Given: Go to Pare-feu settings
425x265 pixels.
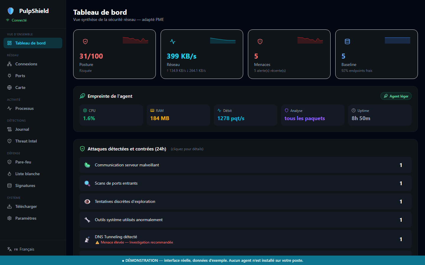Looking at the screenshot, I should [33, 162].
